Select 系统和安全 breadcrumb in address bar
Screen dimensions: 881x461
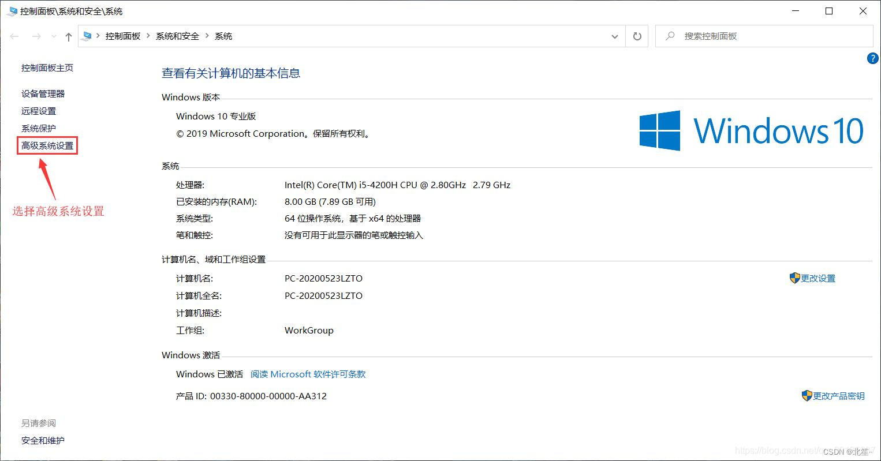point(177,36)
